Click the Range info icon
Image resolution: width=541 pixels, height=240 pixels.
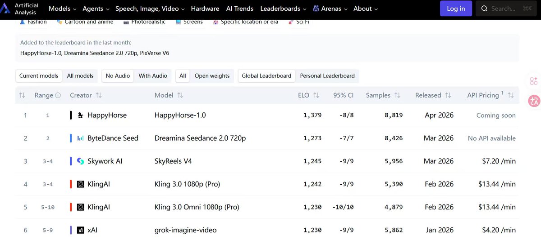click(58, 95)
